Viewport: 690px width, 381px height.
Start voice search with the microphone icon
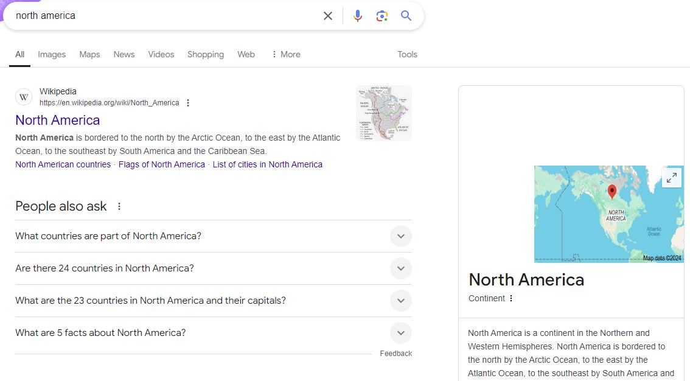(x=358, y=16)
